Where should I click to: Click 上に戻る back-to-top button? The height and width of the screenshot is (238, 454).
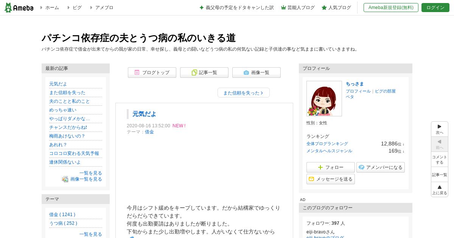(440, 190)
